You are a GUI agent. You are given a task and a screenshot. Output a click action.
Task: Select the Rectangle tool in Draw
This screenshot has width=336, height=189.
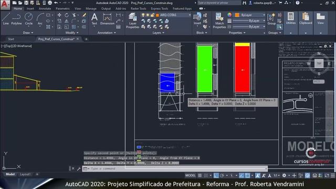[48, 15]
